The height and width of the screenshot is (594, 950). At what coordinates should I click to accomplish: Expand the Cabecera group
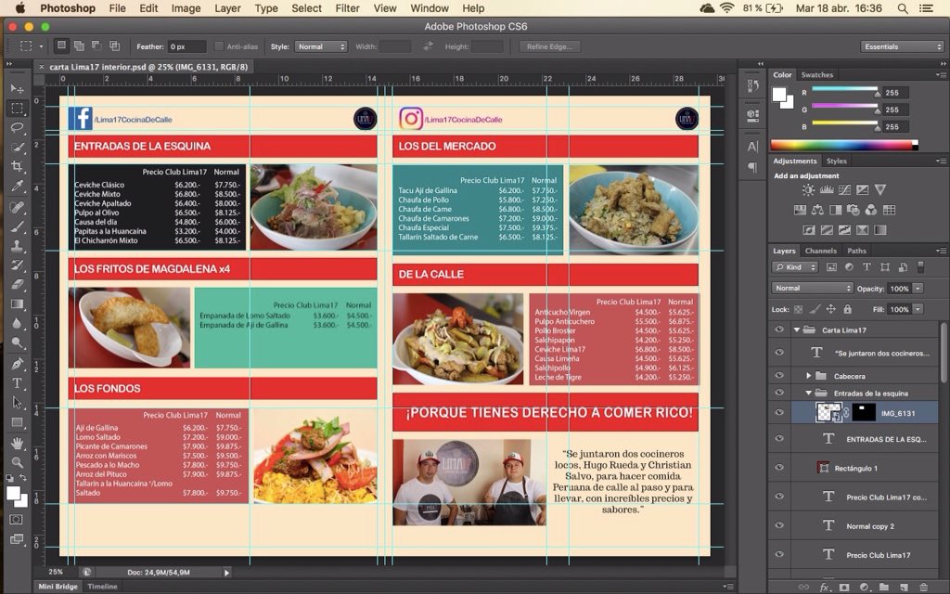(808, 376)
